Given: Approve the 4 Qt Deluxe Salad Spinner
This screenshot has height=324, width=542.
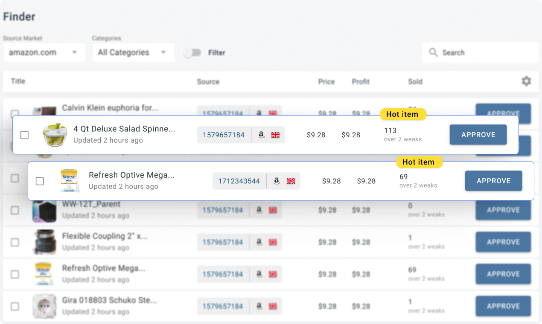Looking at the screenshot, I should (x=478, y=135).
